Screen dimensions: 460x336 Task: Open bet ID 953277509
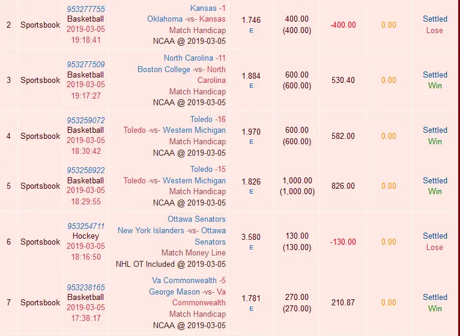click(86, 64)
